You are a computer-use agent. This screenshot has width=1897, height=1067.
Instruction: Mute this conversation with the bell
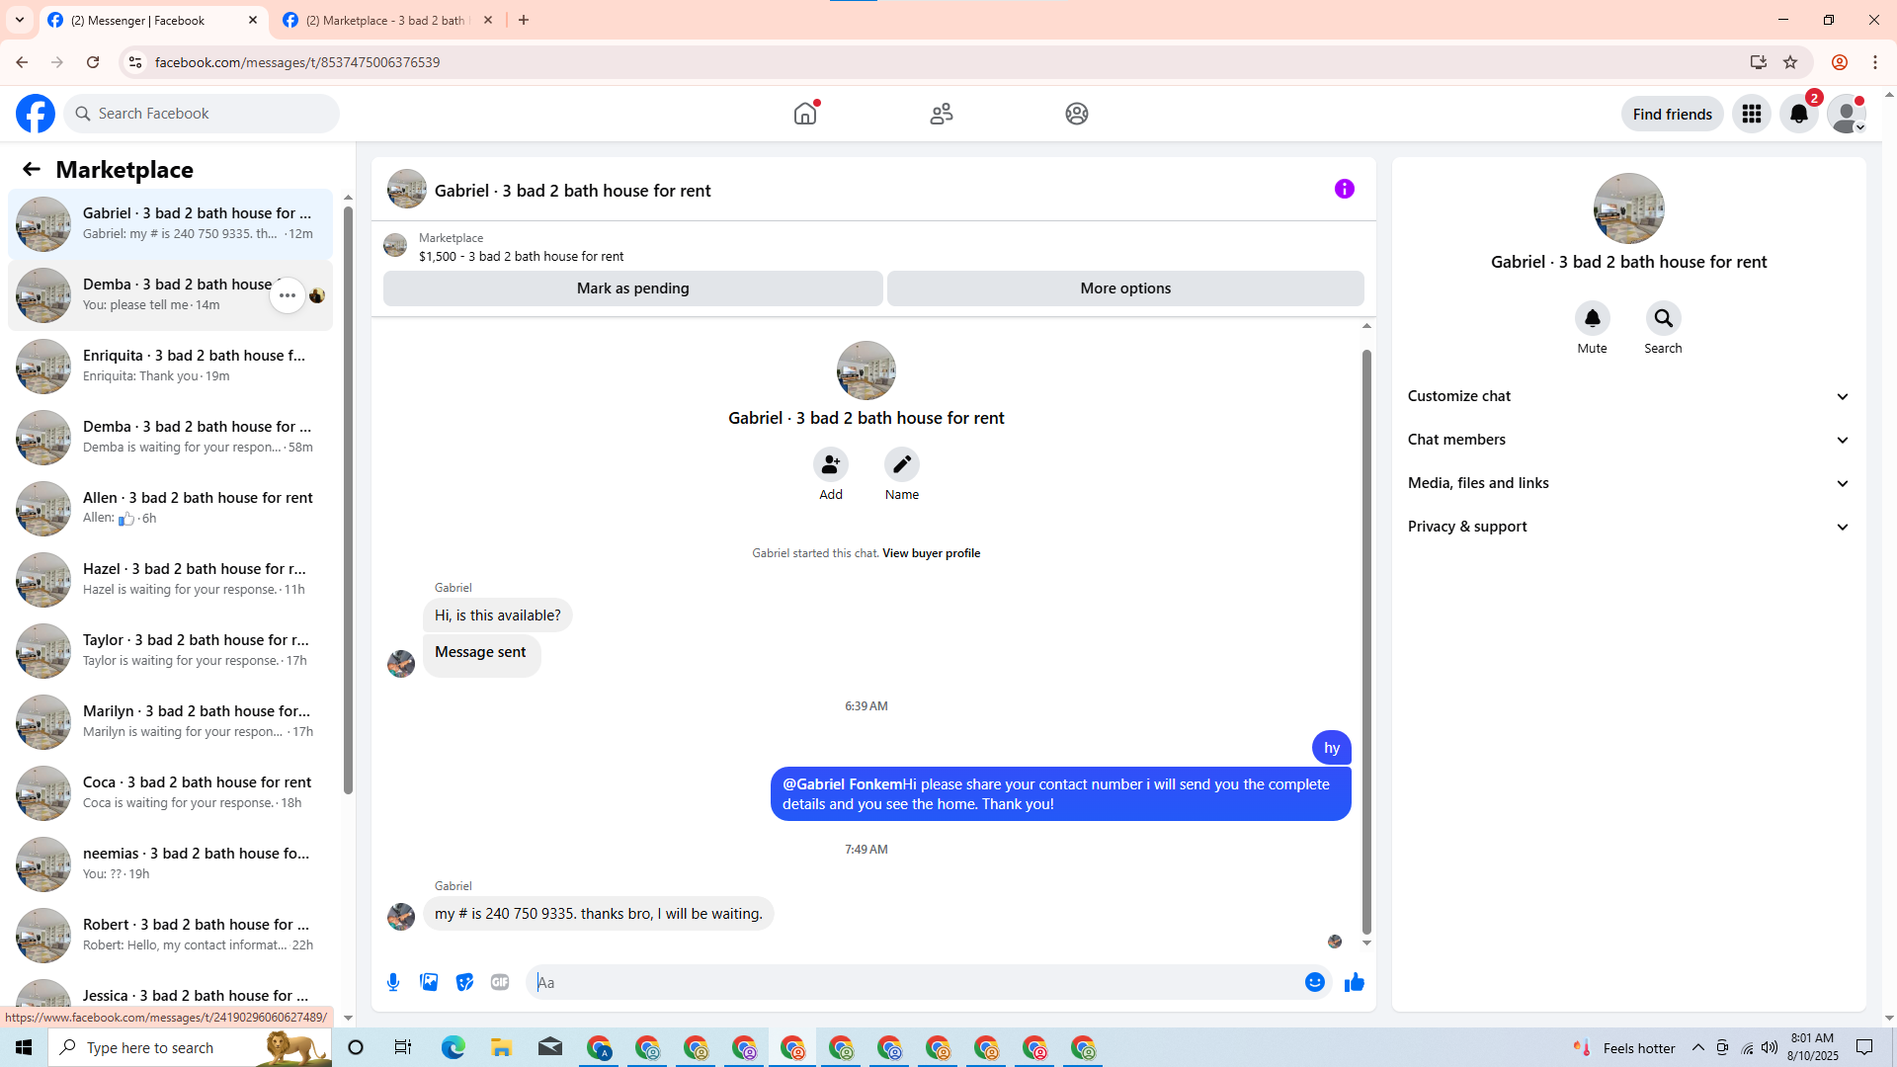pyautogui.click(x=1592, y=318)
